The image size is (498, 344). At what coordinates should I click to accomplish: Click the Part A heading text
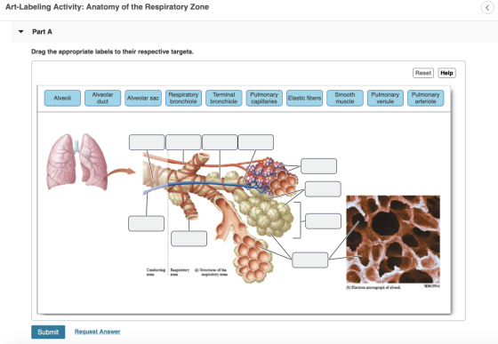coord(43,32)
